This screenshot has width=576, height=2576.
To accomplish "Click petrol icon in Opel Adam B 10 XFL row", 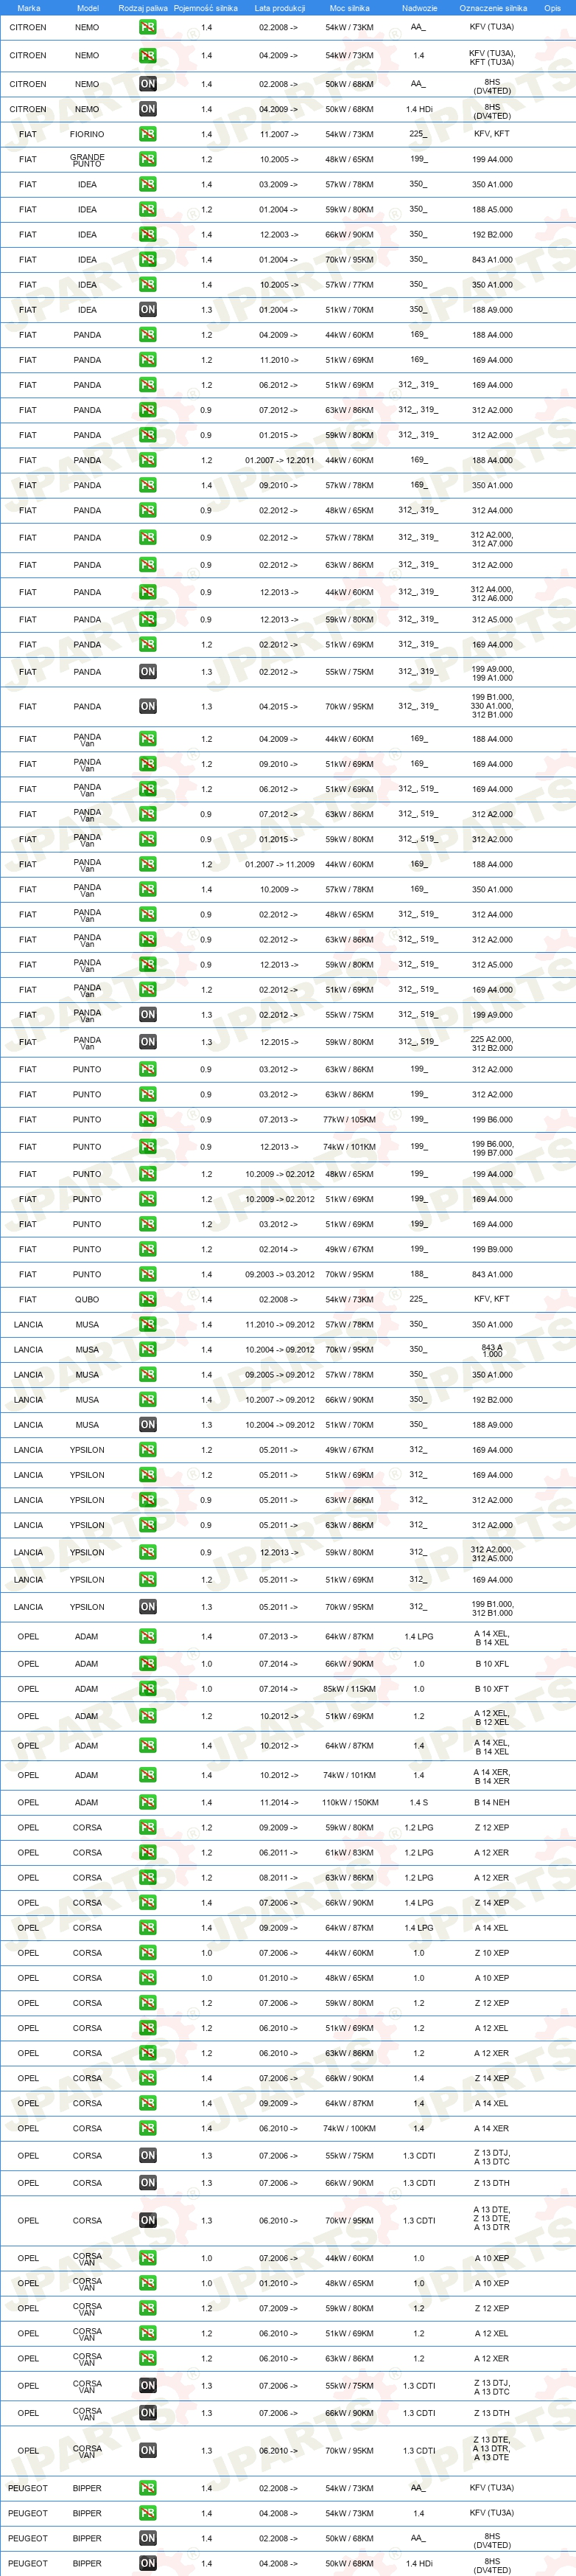I will (148, 1664).
